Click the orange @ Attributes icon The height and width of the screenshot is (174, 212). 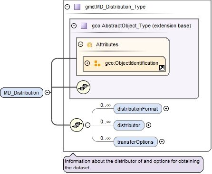click(x=89, y=44)
